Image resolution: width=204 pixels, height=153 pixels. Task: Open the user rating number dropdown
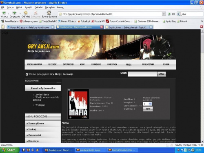(x=148, y=104)
